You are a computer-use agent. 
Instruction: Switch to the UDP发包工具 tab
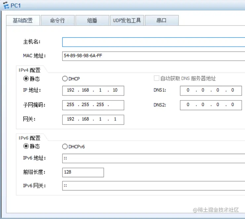point(127,20)
